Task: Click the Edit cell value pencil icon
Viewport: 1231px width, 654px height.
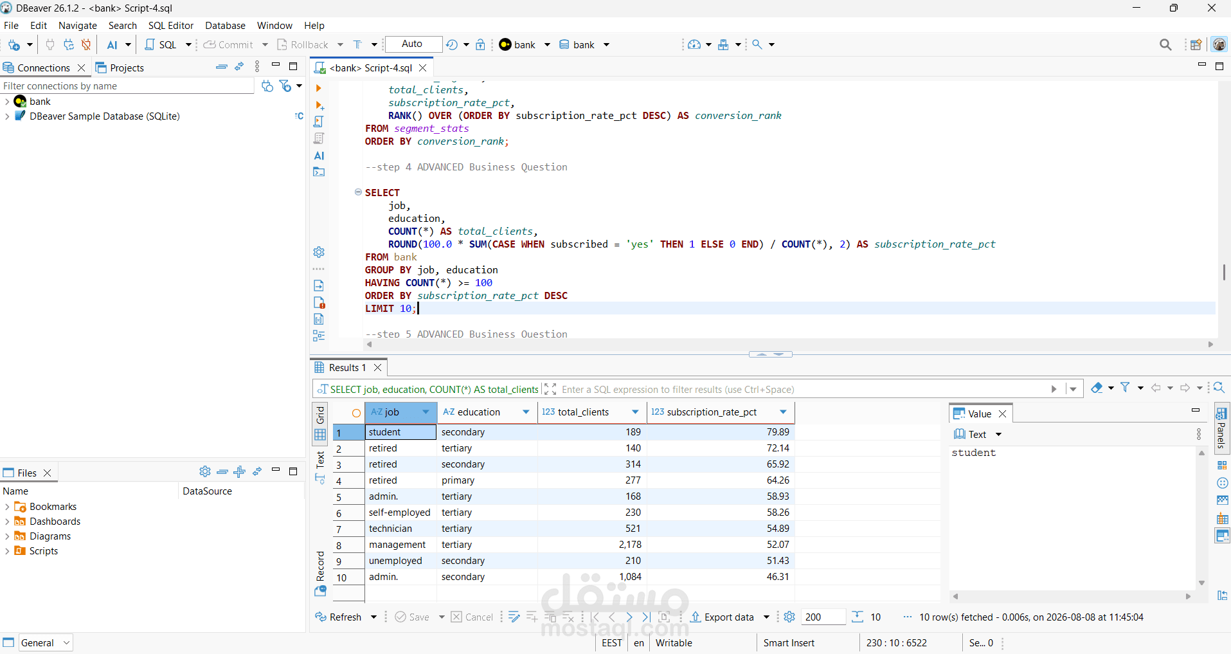Action: pos(514,617)
